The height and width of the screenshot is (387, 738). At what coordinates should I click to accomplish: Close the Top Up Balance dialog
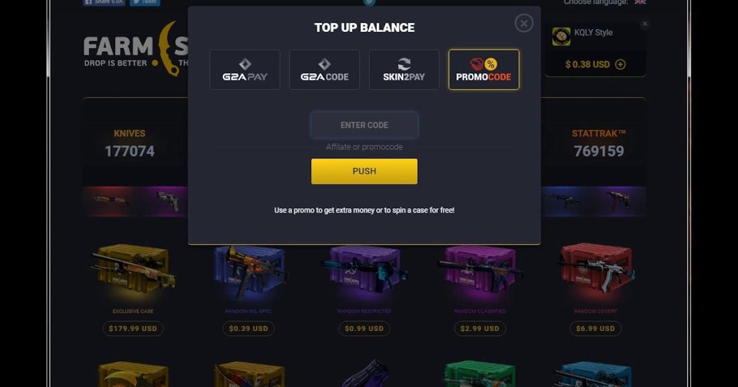tap(523, 23)
